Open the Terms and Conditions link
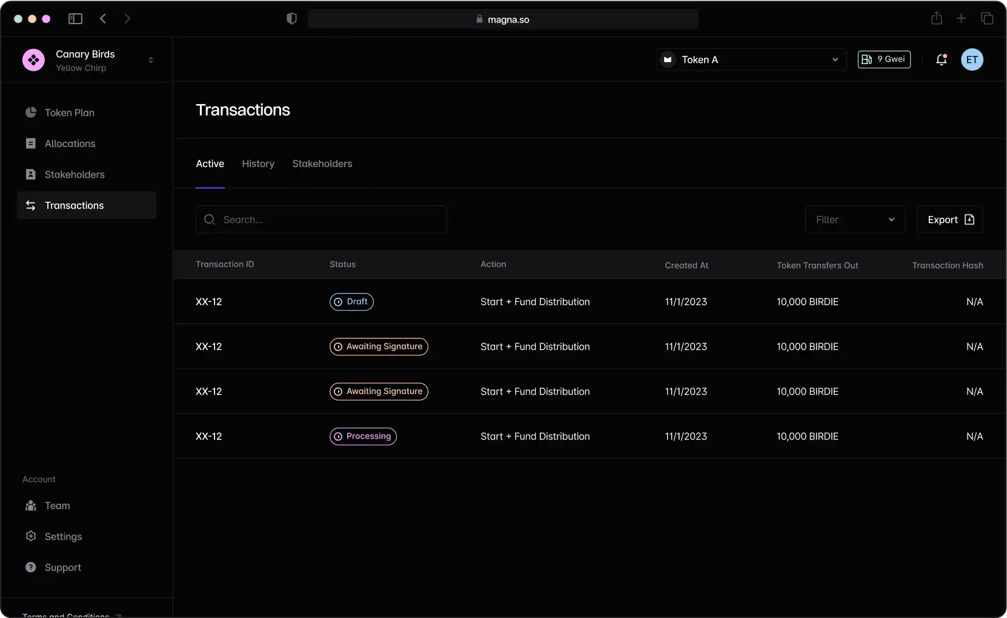 (66, 614)
